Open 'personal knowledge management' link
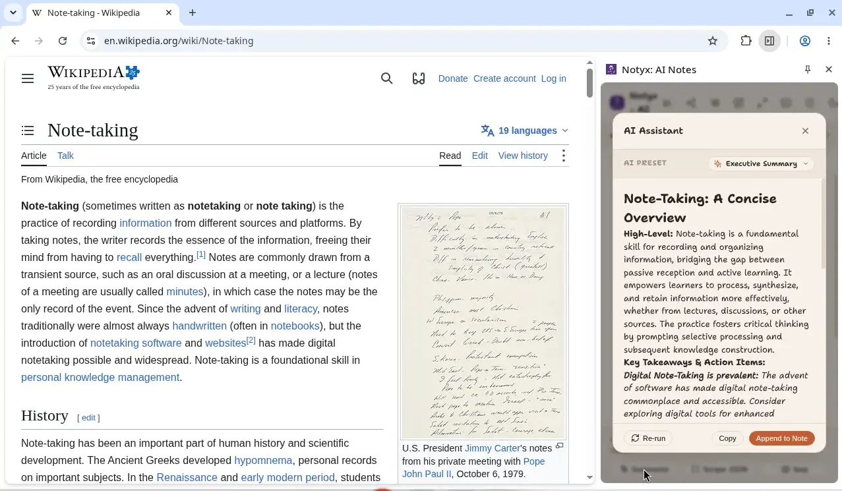This screenshot has width=842, height=491. tap(100, 377)
